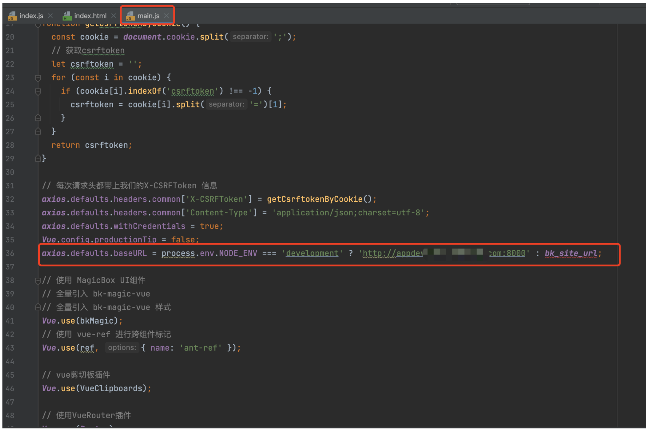648x430 pixels.
Task: Click baseURL property on line 36
Action: 130,253
